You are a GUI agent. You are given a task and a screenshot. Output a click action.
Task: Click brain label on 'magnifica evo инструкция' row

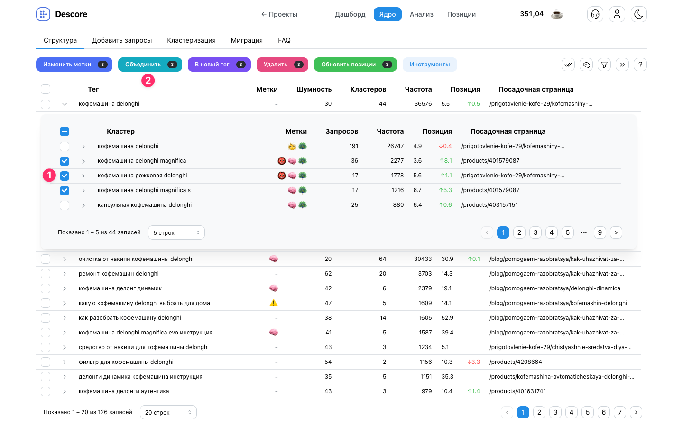coord(274,333)
